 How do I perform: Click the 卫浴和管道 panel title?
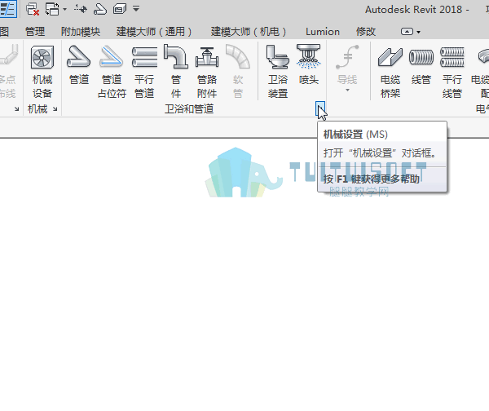[x=189, y=109]
